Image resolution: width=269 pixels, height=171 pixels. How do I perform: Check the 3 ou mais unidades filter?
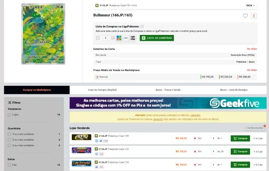(9, 140)
